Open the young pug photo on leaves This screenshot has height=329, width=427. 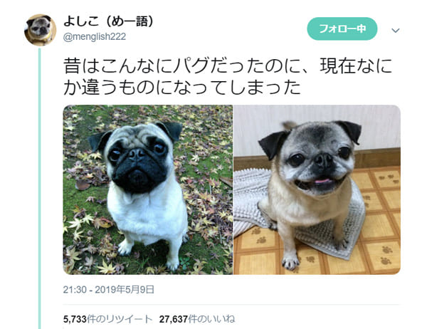148,189
